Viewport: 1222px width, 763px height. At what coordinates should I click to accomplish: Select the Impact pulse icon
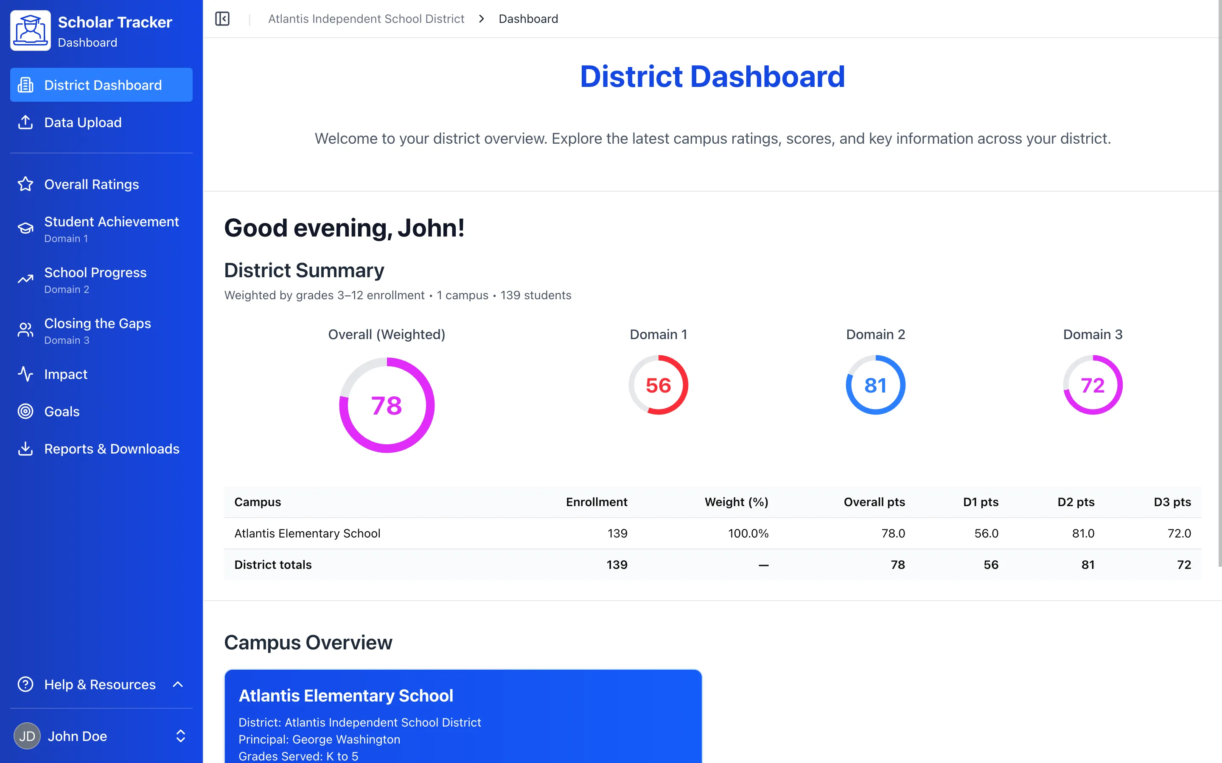coord(25,374)
